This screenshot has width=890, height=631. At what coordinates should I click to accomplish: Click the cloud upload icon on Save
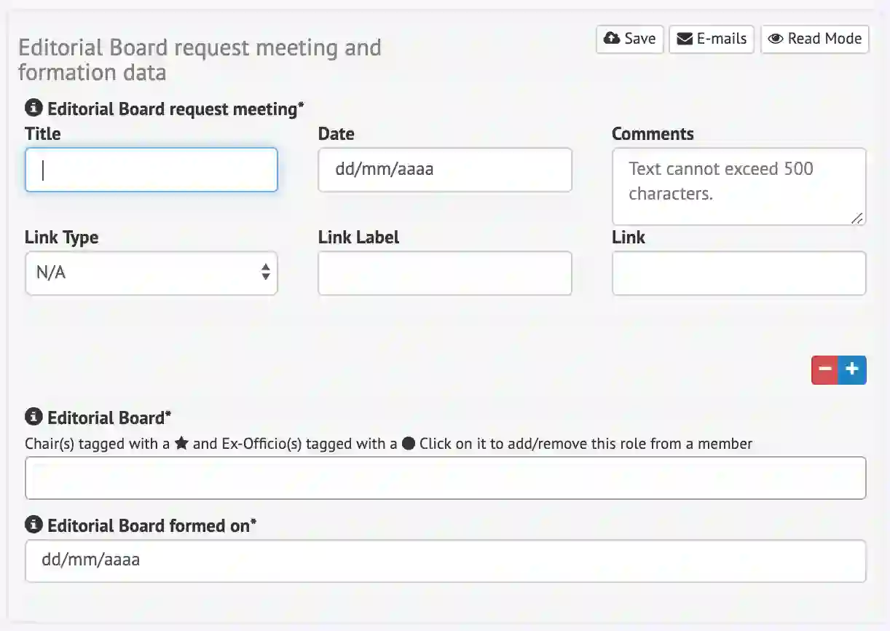click(613, 39)
